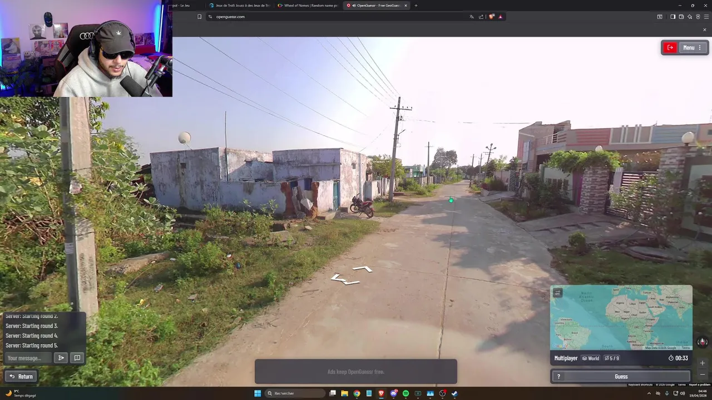Image resolution: width=712 pixels, height=400 pixels.
Task: Click the Report a problem link
Action: point(700,384)
